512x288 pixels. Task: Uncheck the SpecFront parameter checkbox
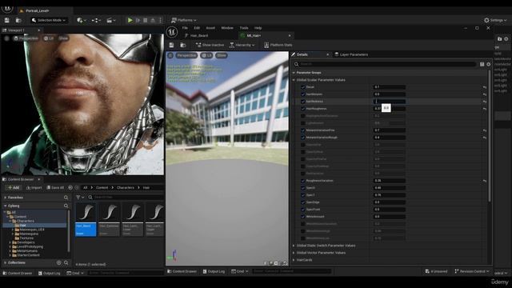[x=302, y=210]
